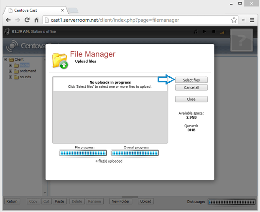Expand the ondemand folder node
Image resolution: width=260 pixels, height=212 pixels.
tap(10, 71)
